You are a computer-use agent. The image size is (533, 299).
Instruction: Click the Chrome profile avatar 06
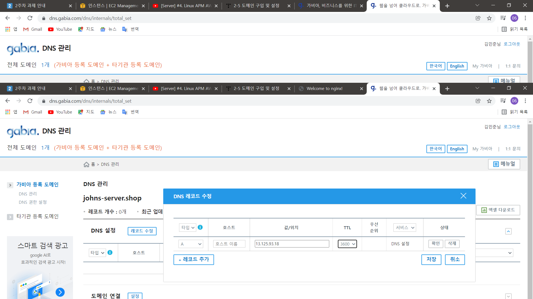click(514, 101)
